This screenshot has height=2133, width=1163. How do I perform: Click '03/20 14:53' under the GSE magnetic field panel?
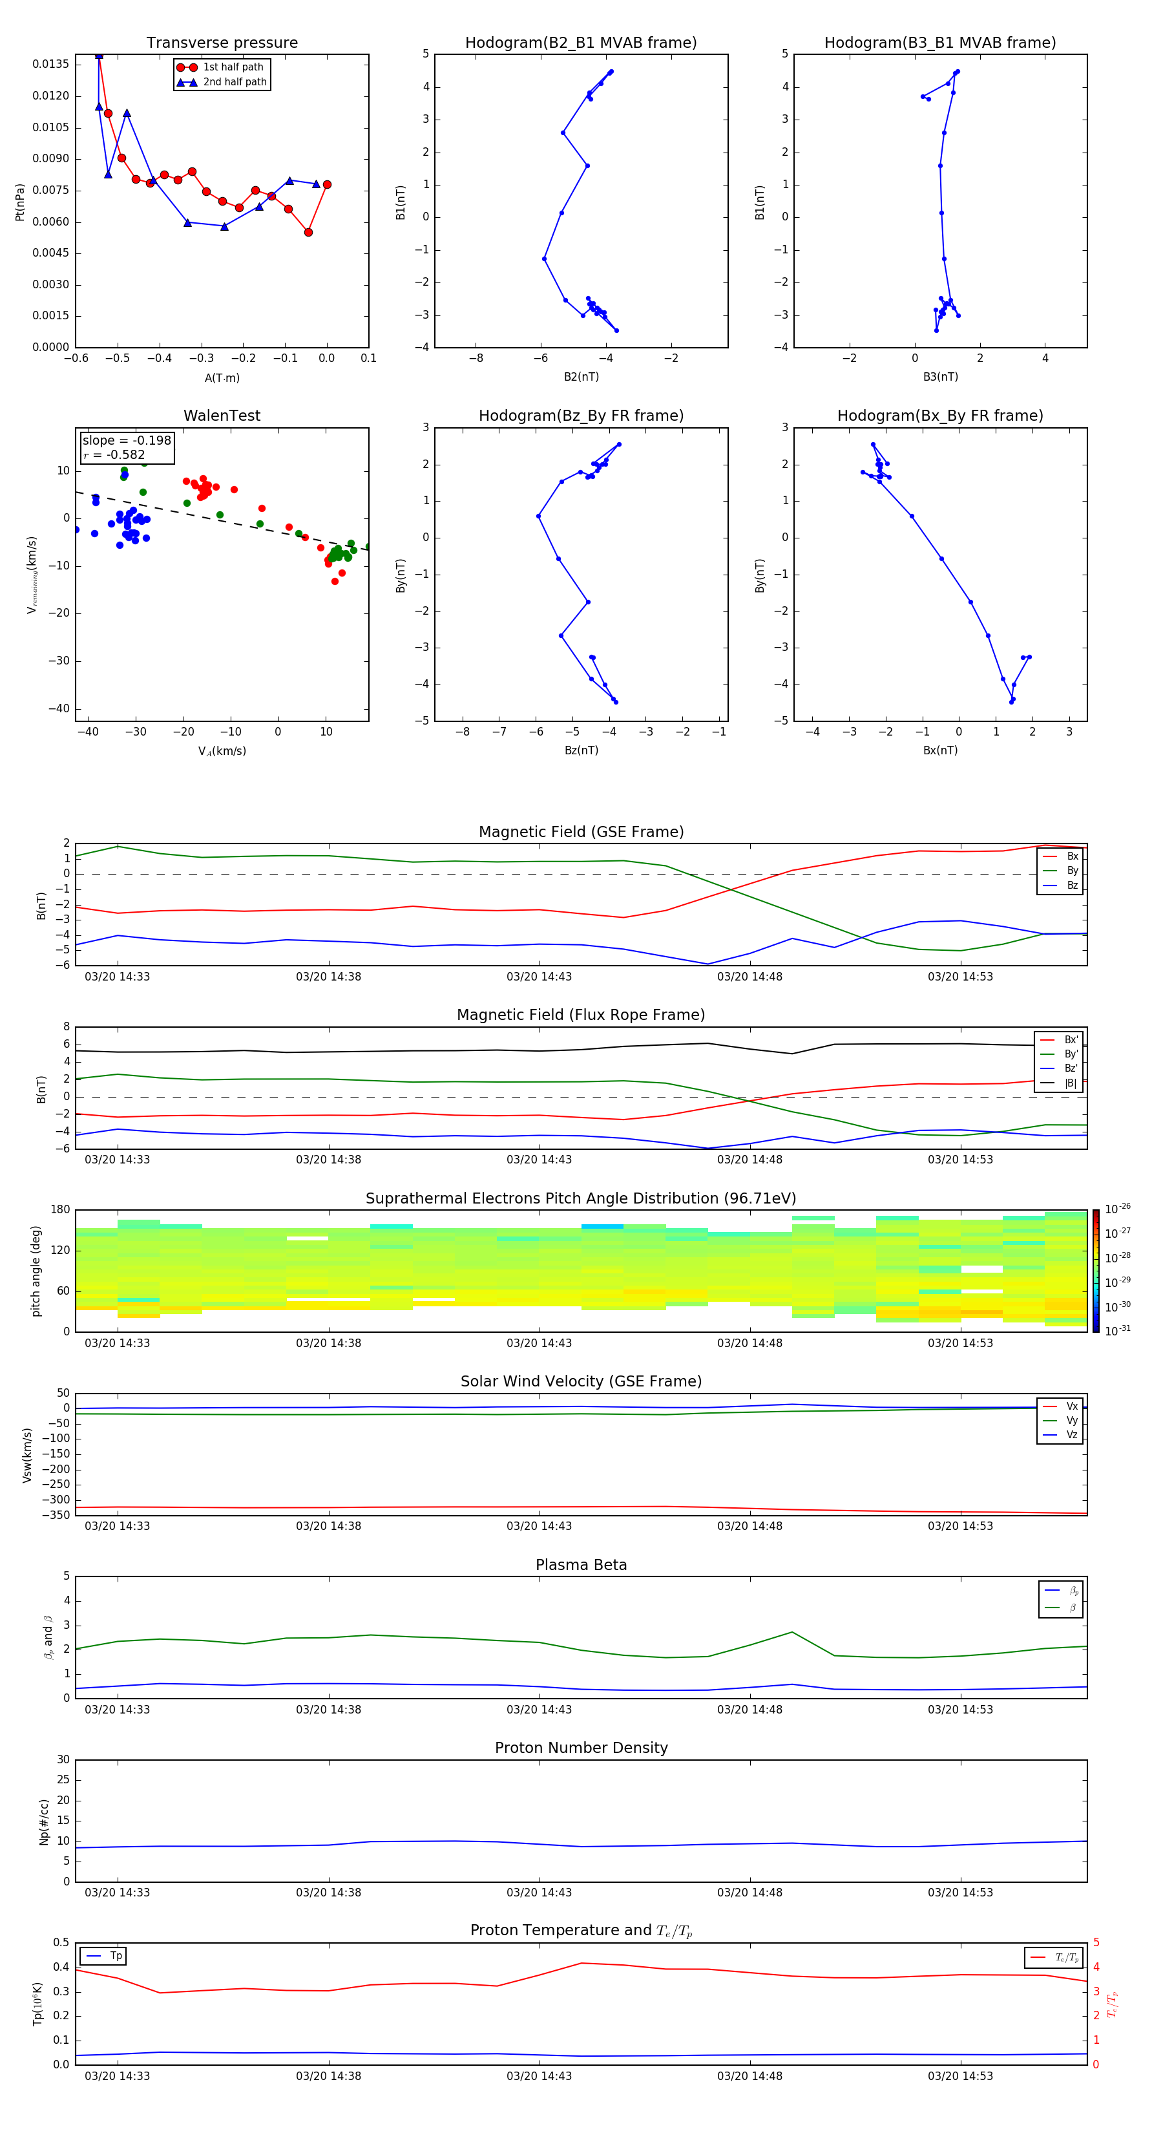[960, 977]
